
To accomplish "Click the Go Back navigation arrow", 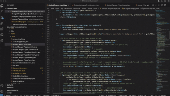I will 50,1.
